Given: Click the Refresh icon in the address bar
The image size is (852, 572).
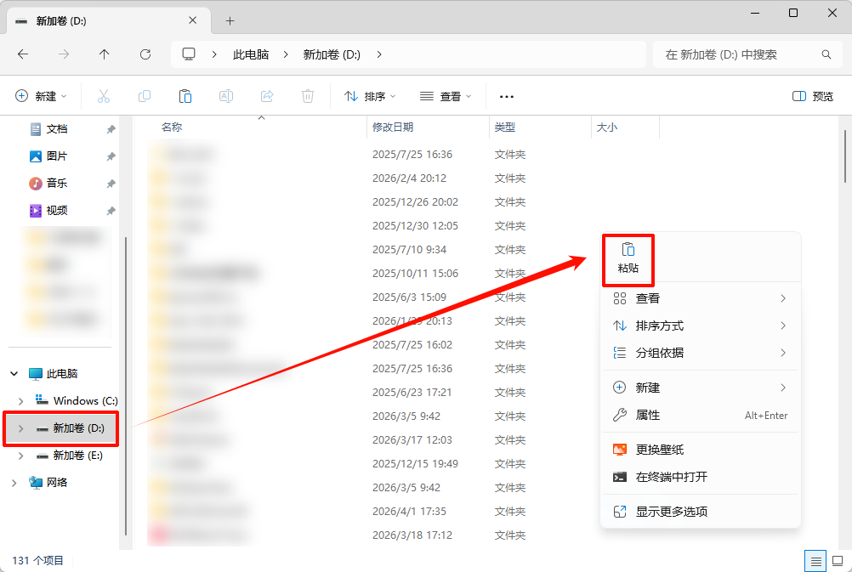Looking at the screenshot, I should pyautogui.click(x=145, y=54).
